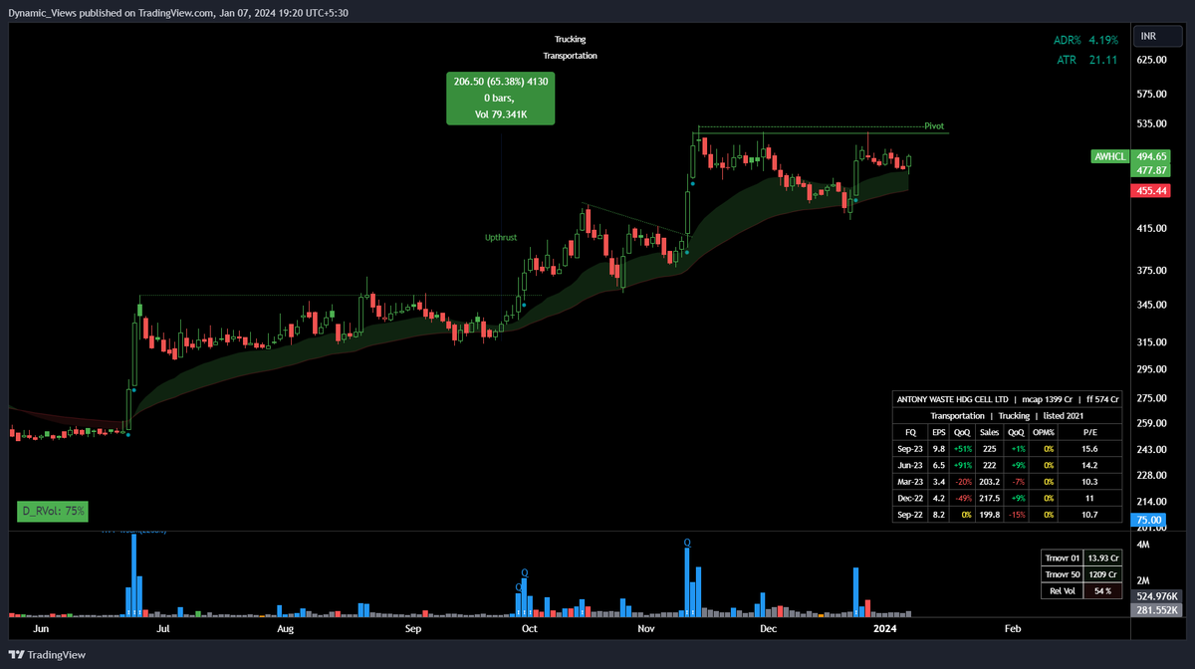Image resolution: width=1195 pixels, height=669 pixels.
Task: Click the Sep-22 quarter row label
Action: 910,515
